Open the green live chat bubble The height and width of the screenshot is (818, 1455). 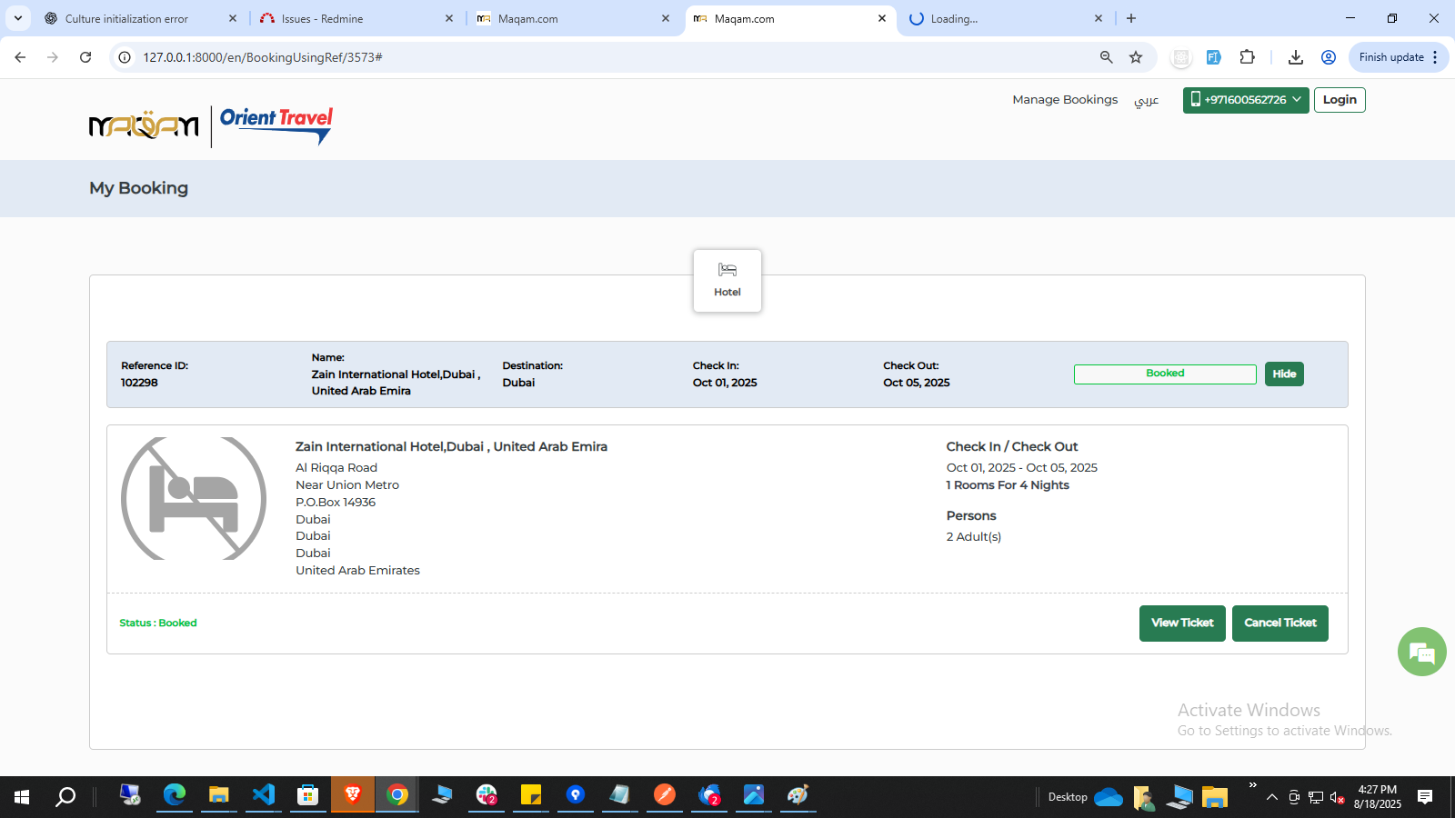(x=1421, y=652)
